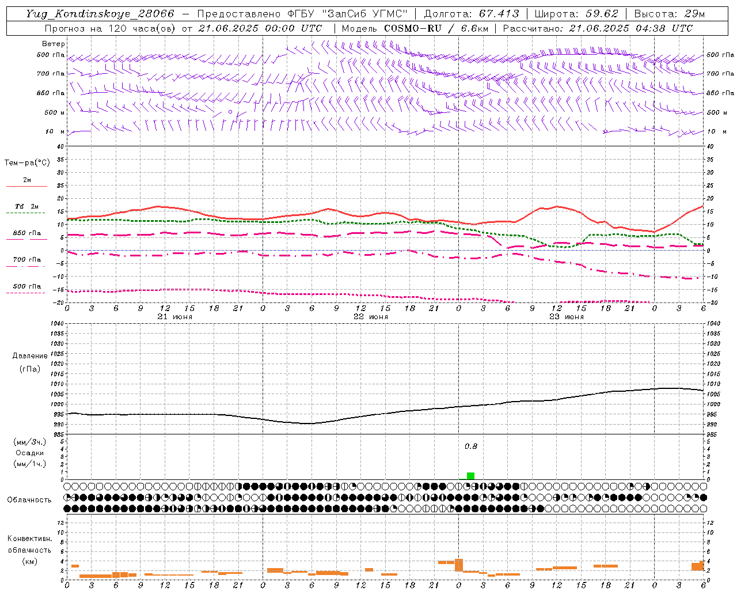Screen dimensions: 737x590
Task: Click the 500 гПа temperature legend entry
Action: [x=27, y=286]
